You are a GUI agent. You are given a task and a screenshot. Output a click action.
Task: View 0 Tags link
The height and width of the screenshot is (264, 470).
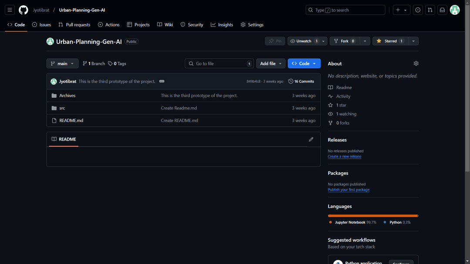[117, 63]
